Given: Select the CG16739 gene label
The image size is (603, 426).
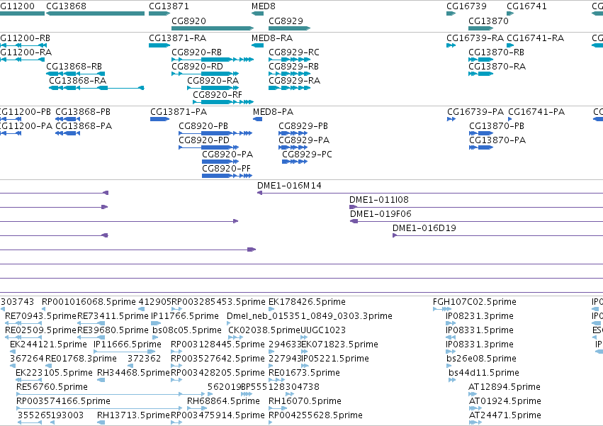Looking at the screenshot, I should pos(466,6).
